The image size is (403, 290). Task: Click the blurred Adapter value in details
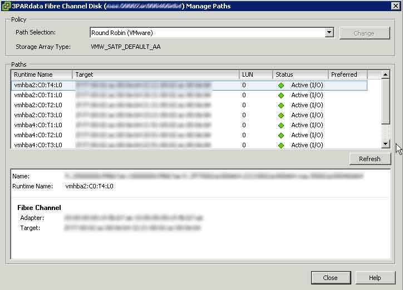134,218
